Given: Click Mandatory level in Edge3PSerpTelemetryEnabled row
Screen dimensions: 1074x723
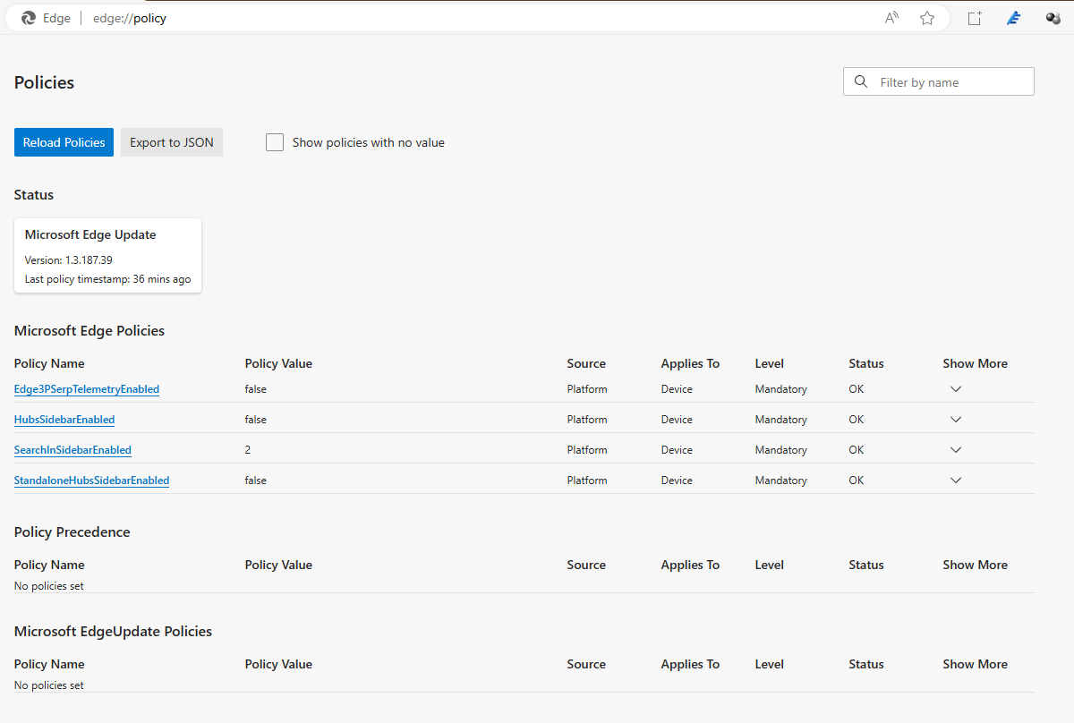Looking at the screenshot, I should click(781, 389).
